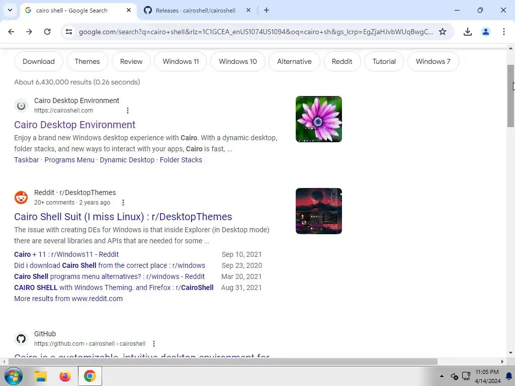Open the Cairo Desktop Environment result title
The height and width of the screenshot is (386, 515).
(74, 125)
